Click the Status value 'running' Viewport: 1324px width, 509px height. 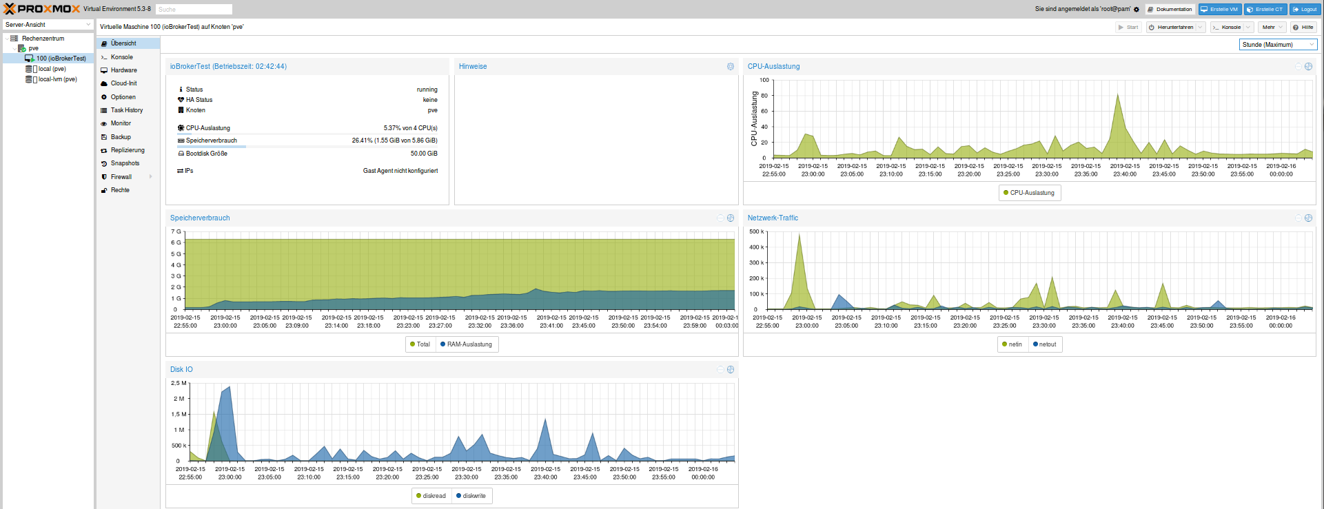coord(427,90)
